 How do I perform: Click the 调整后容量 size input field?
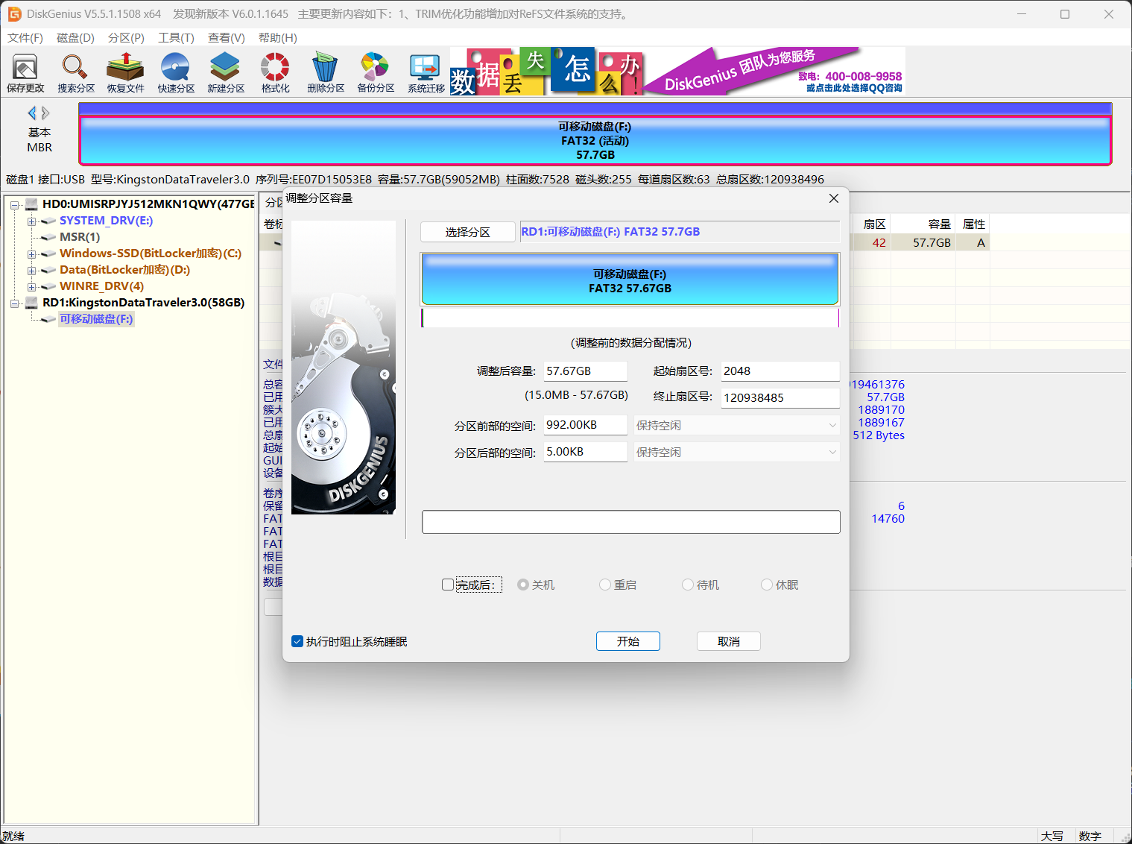tap(585, 371)
